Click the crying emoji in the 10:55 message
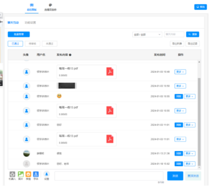 tap(59, 96)
